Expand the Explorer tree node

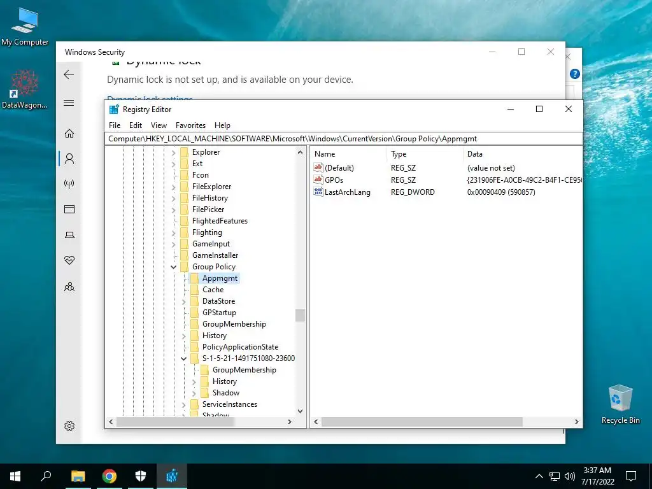(174, 153)
